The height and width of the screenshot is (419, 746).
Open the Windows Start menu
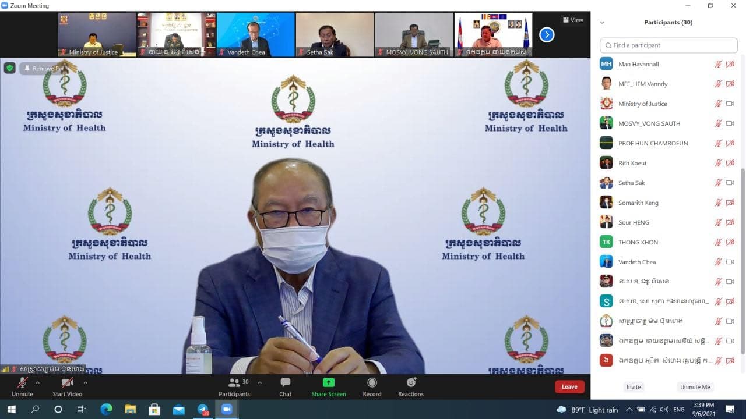pyautogui.click(x=11, y=410)
